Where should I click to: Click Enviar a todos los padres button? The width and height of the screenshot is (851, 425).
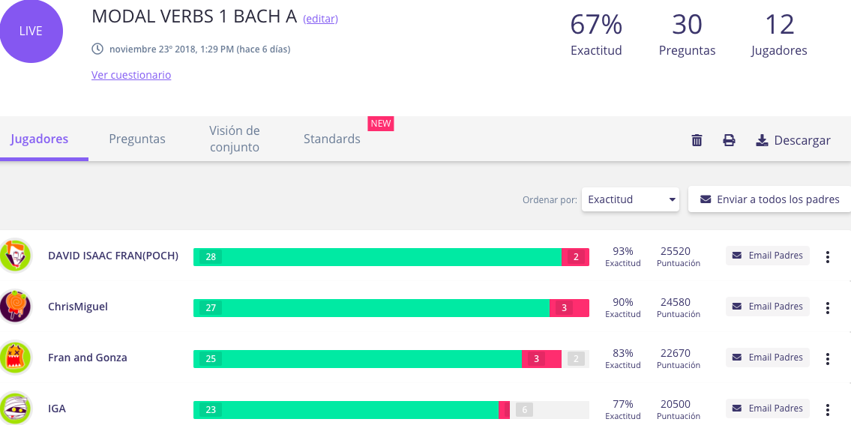769,199
